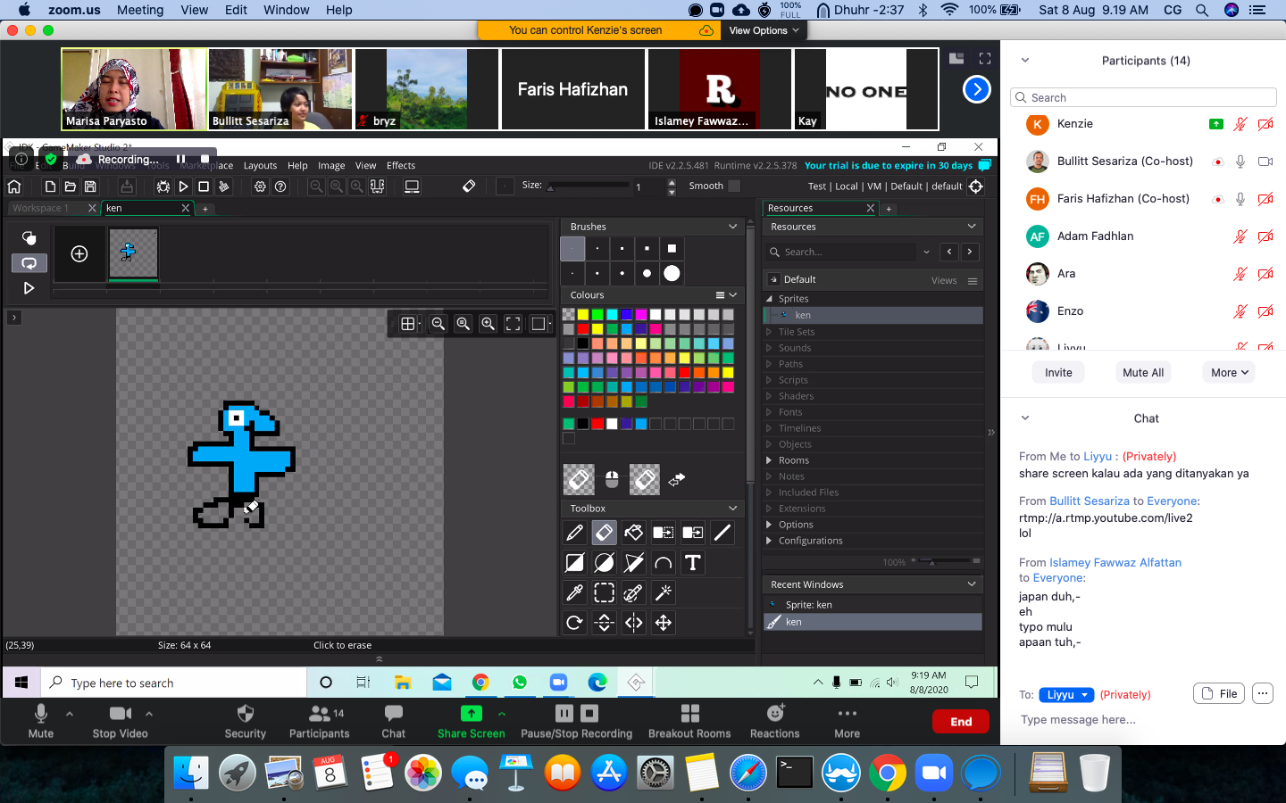Click the Polygon tool in the Toolbox
Image resolution: width=1286 pixels, height=803 pixels.
[x=633, y=563]
